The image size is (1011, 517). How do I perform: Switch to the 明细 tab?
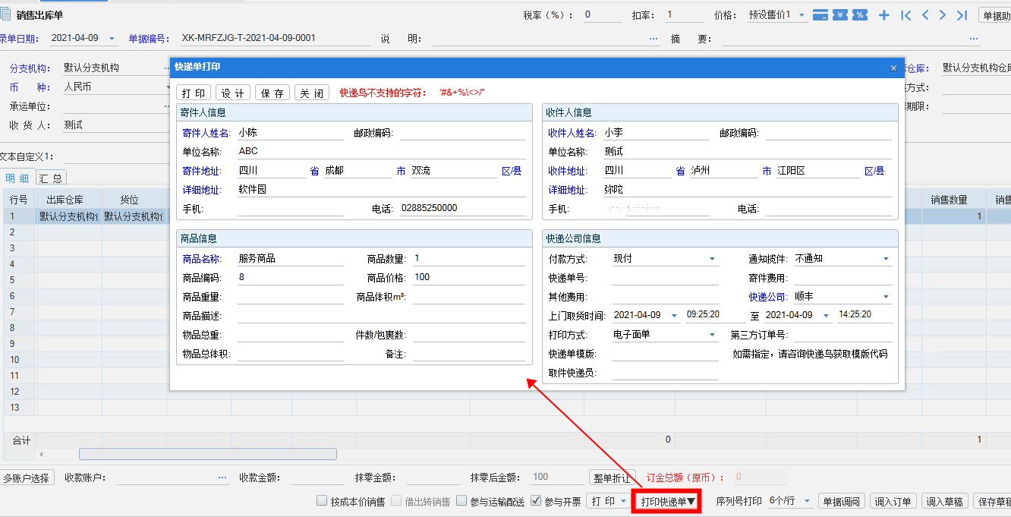[x=17, y=178]
